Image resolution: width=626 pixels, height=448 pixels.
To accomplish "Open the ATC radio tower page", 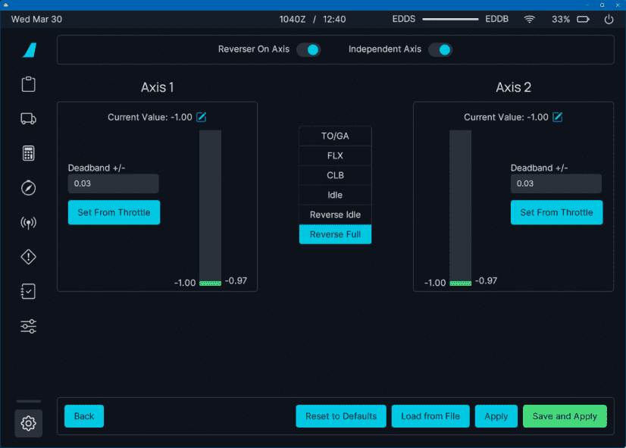I will click(x=29, y=223).
